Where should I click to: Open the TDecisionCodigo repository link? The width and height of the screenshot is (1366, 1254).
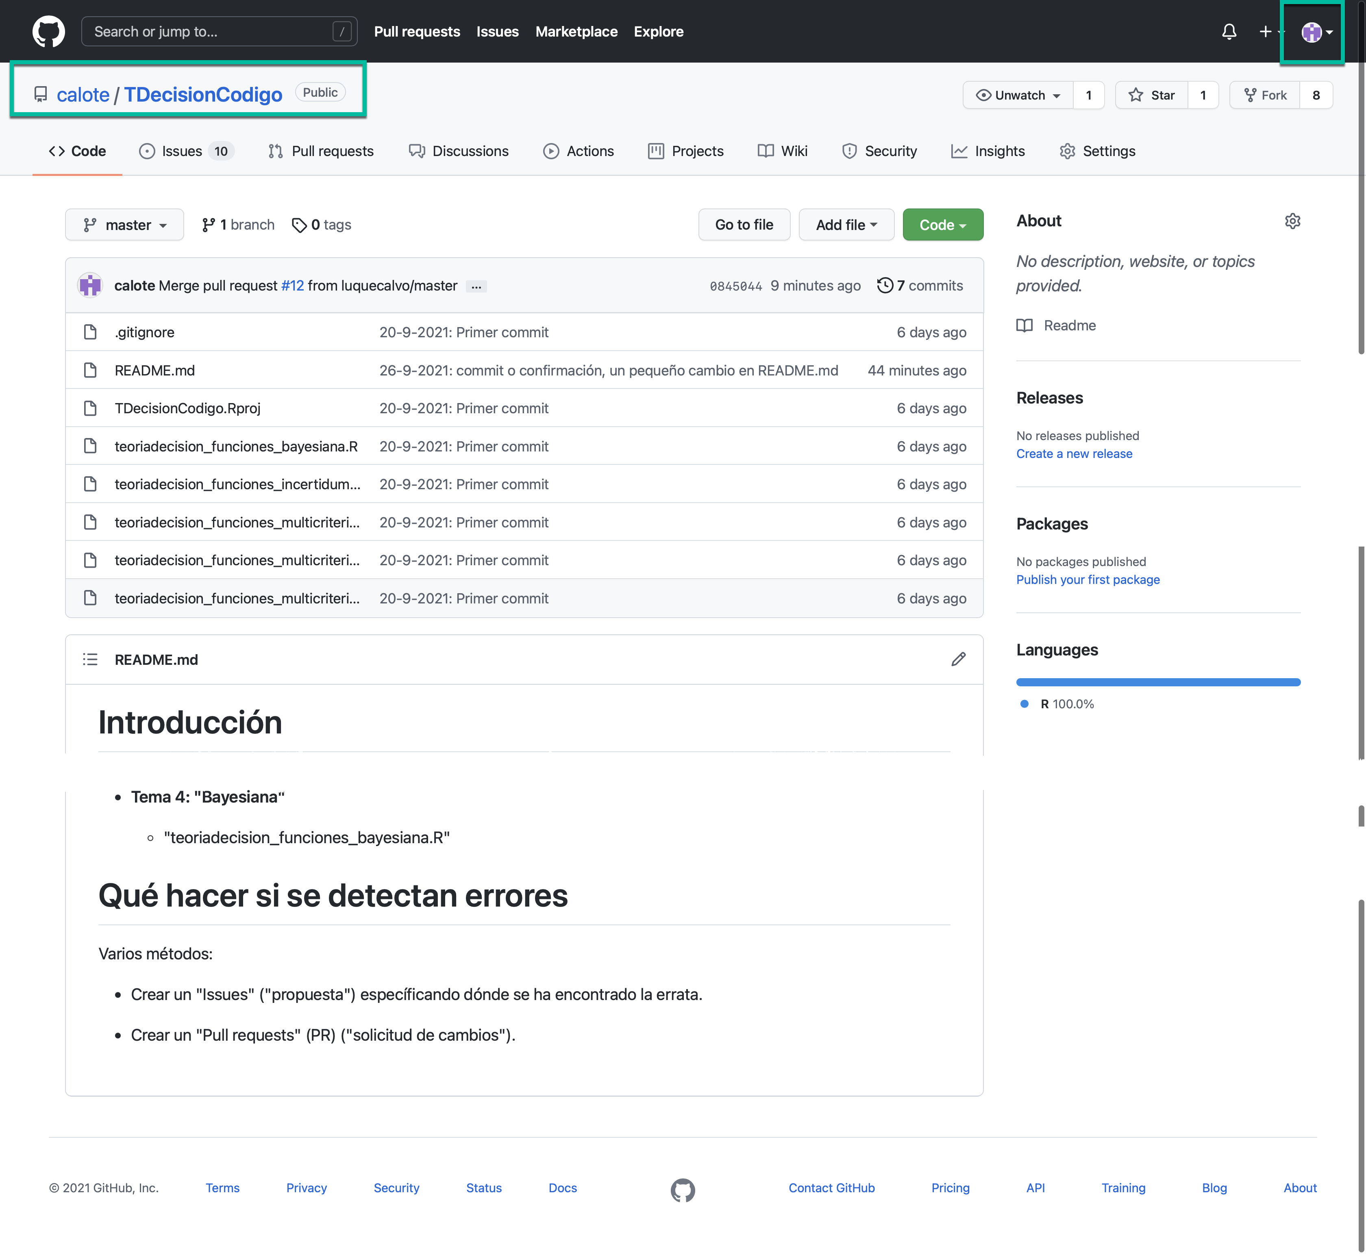tap(203, 94)
